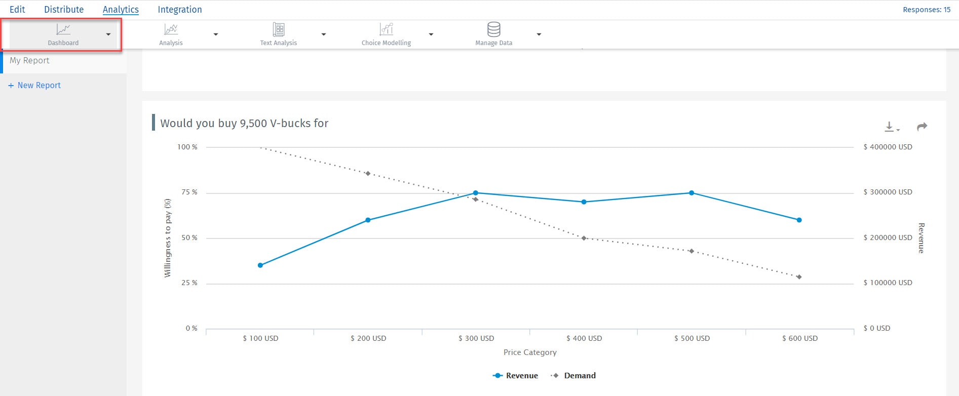The width and height of the screenshot is (959, 396).
Task: Click the Manage Data database icon
Action: [x=493, y=29]
